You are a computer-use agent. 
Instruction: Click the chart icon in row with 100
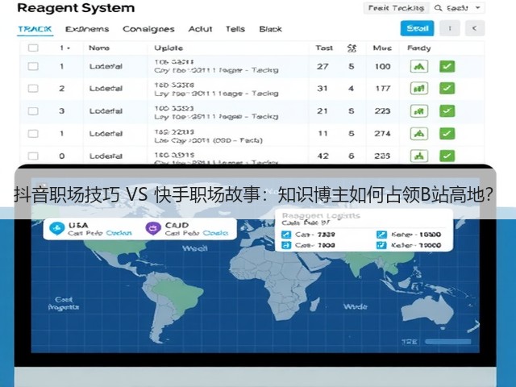pyautogui.click(x=419, y=66)
